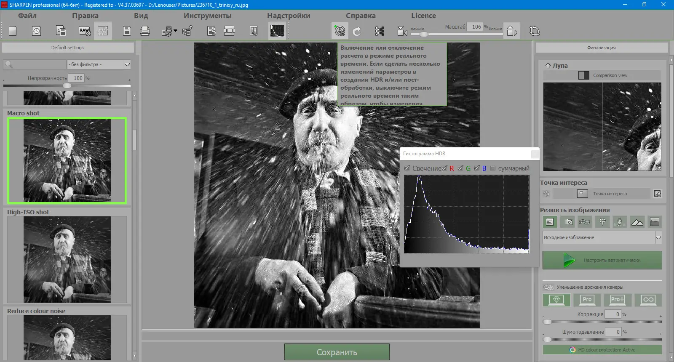Click the Коррекция slider handle
This screenshot has height=362, width=674.
click(x=547, y=322)
